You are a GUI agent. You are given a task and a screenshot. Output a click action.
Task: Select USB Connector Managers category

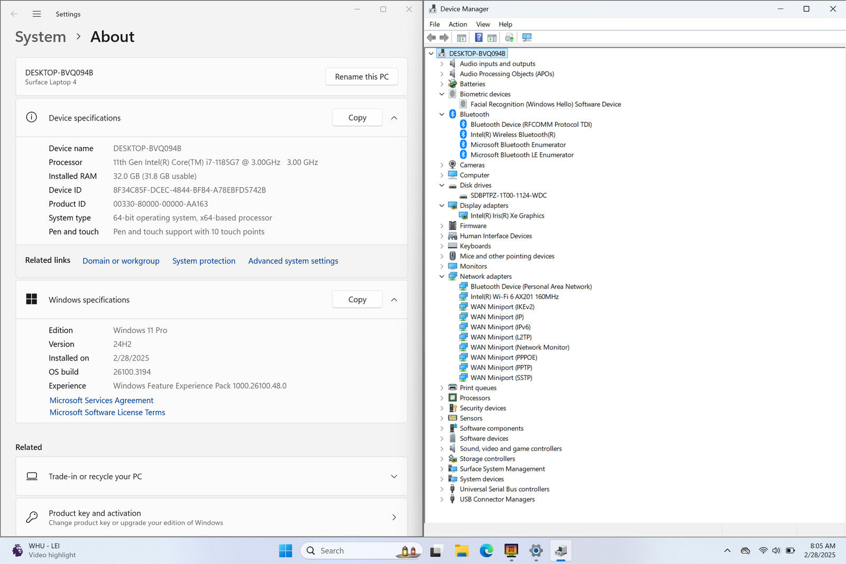(497, 500)
